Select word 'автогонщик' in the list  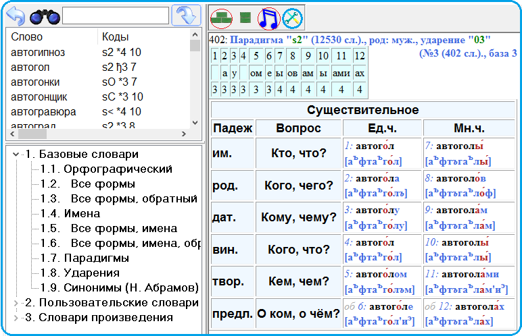pos(39,97)
